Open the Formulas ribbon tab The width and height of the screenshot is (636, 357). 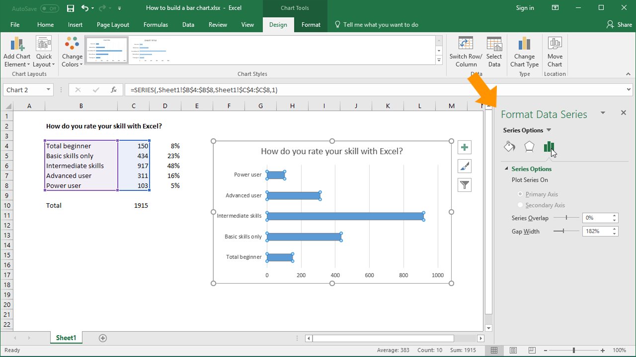coord(156,24)
